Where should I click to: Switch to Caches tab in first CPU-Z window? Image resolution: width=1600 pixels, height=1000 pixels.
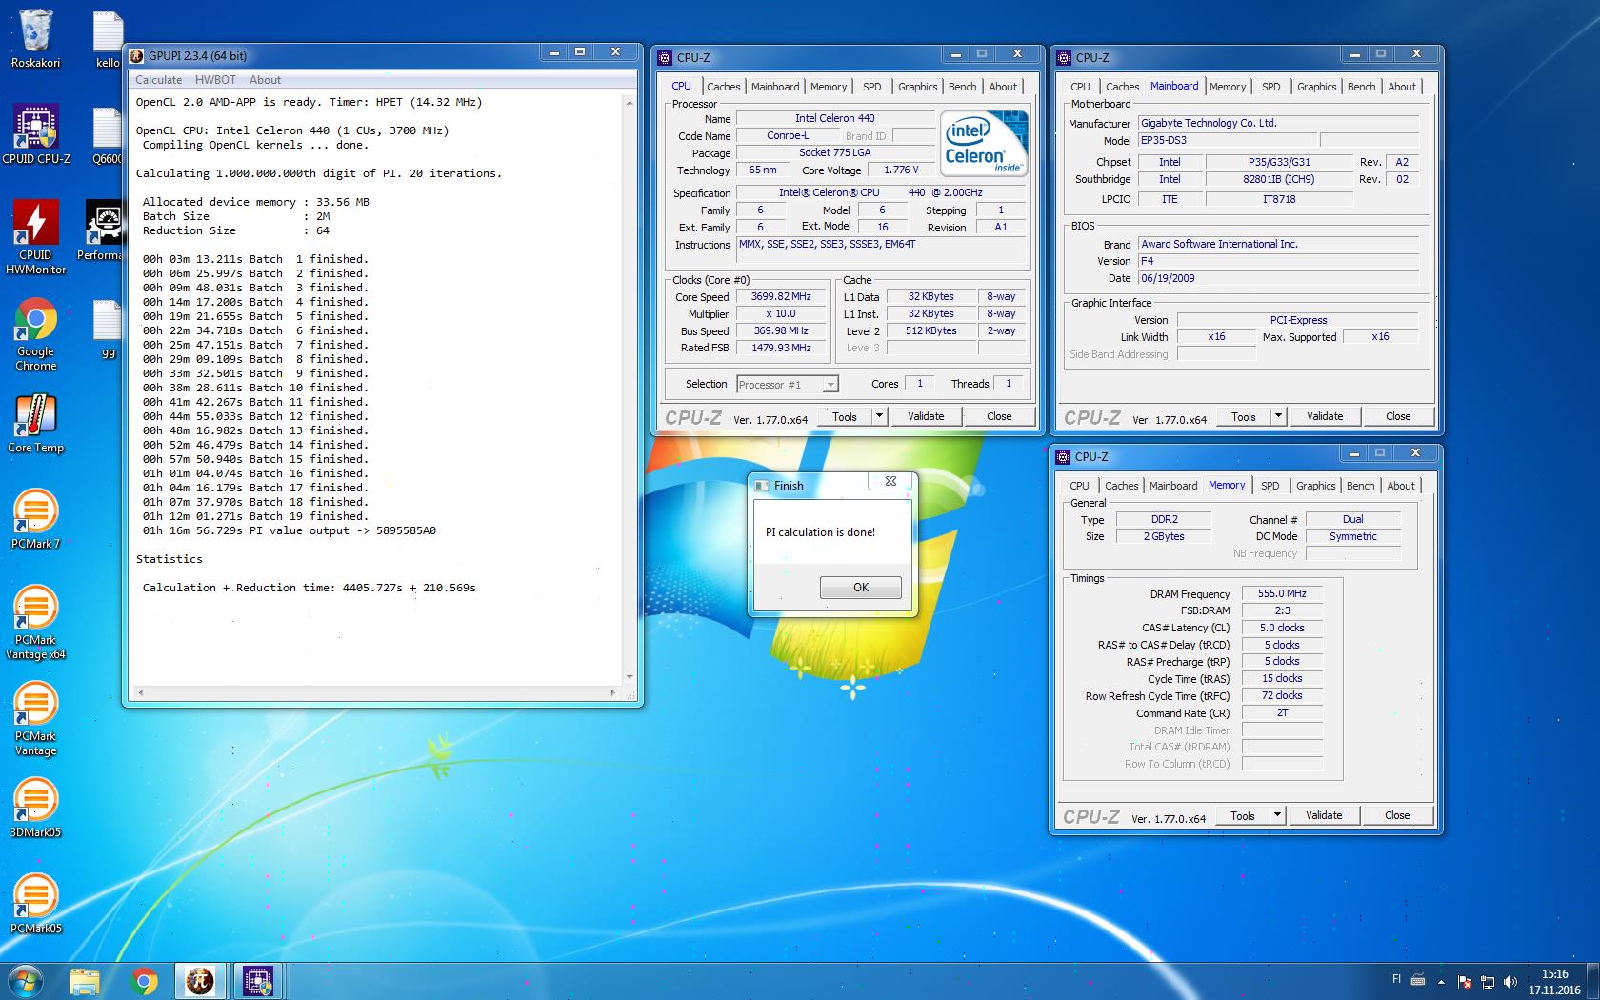pyautogui.click(x=723, y=87)
